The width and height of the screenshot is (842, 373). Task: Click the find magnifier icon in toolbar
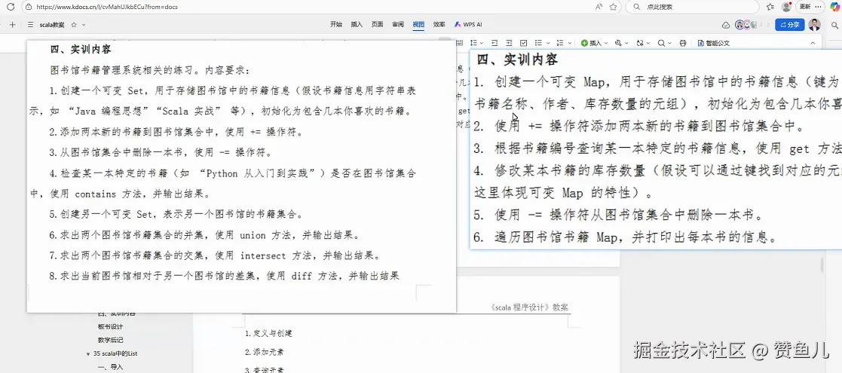click(x=661, y=43)
